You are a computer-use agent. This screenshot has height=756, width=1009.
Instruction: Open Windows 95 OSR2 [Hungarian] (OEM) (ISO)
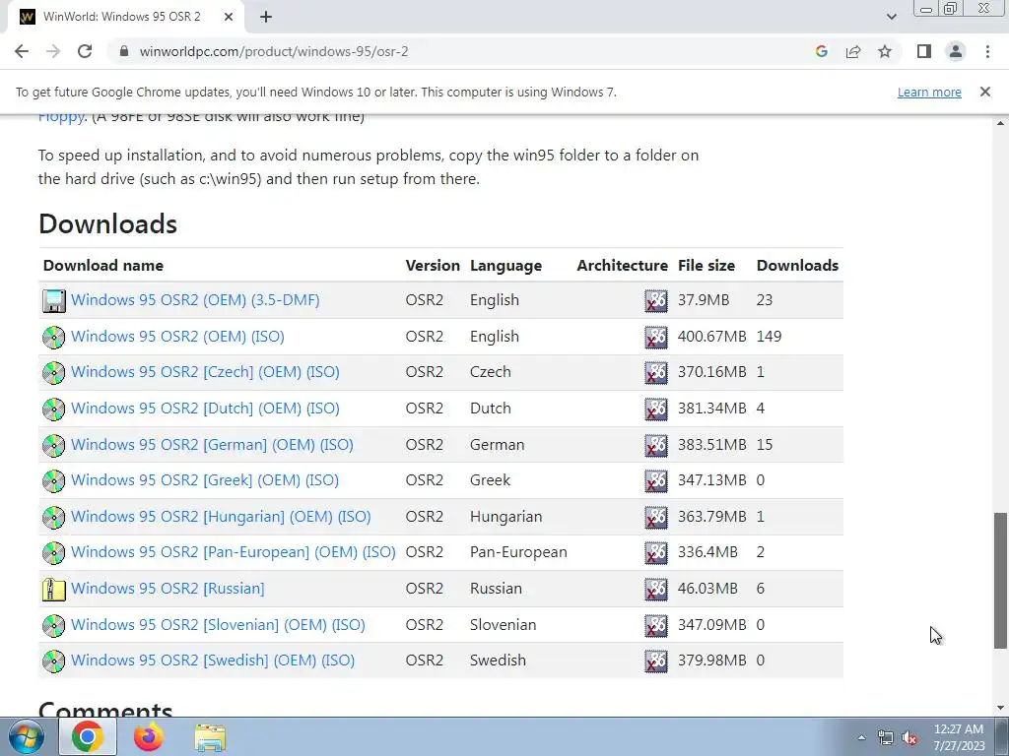click(x=221, y=516)
